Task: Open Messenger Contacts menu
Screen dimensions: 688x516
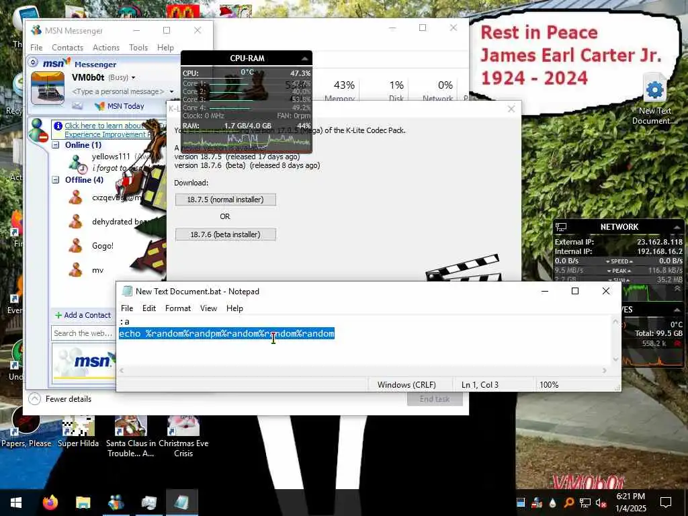Action: pyautogui.click(x=68, y=48)
